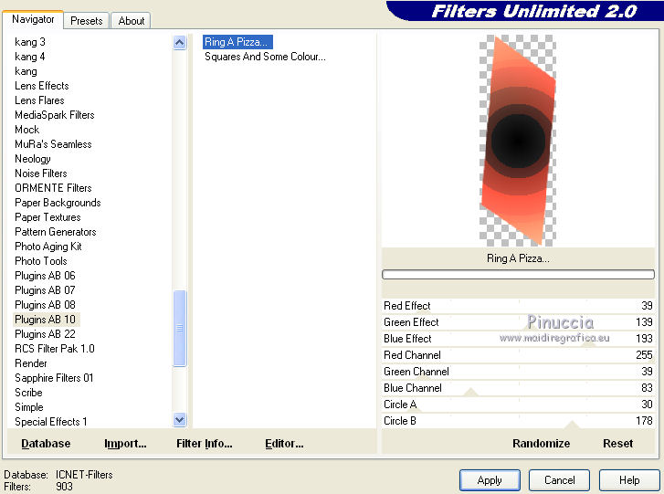Adjust the Red Effect slider
Image resolution: width=664 pixels, height=494 pixels.
coord(518,306)
